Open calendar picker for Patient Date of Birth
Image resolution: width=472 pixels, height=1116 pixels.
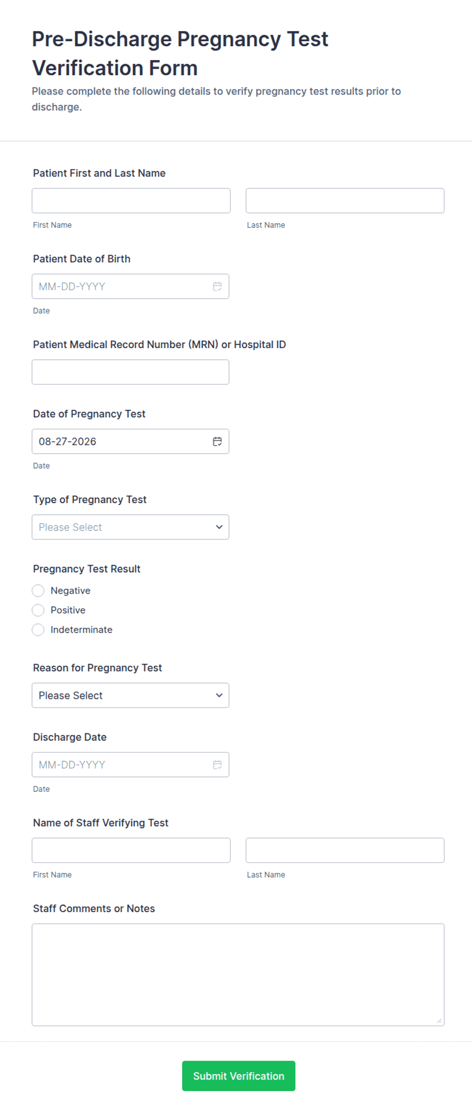point(217,287)
